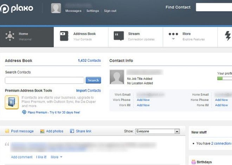Click the Stream quote-bubble icon
Image resolution: width=232 pixels, height=165 pixels.
(x=119, y=36)
